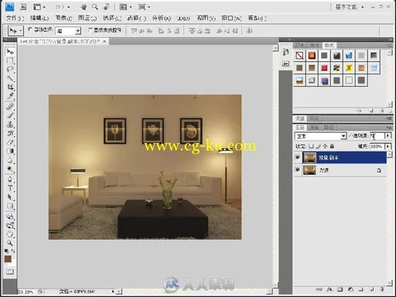Click the Ps application icon at top left

[10, 7]
